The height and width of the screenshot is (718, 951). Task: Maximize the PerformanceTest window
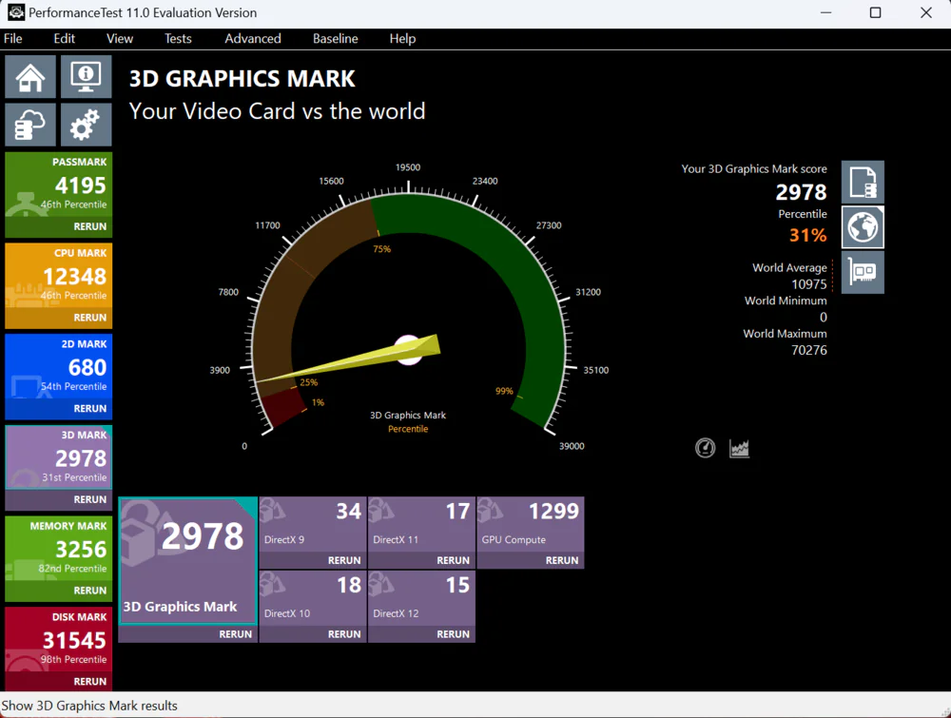[x=875, y=12]
